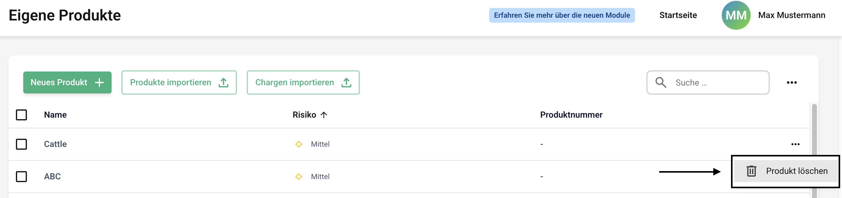This screenshot has width=842, height=198.
Task: Click the vertical scrollbar of the table
Action: tap(814, 131)
